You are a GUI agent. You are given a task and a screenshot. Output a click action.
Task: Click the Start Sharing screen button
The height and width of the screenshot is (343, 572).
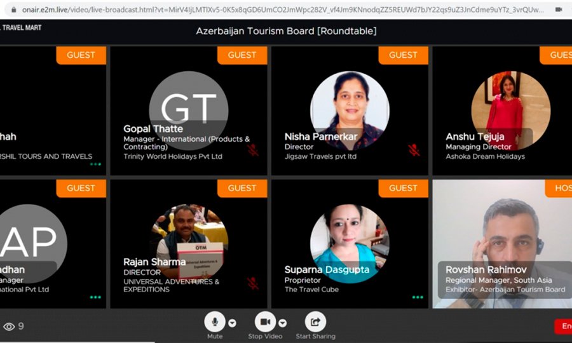coord(315,321)
